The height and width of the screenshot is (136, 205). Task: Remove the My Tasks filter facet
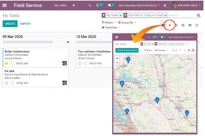[120, 16]
